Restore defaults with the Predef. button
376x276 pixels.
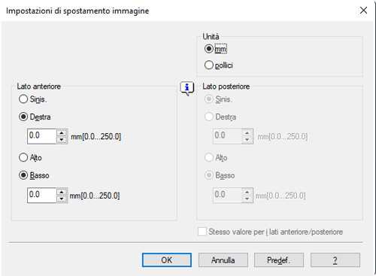point(279,260)
